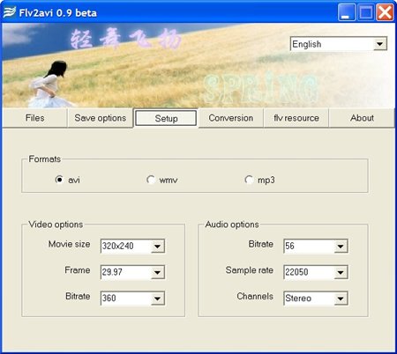Show the About tab
Image resolution: width=397 pixels, height=354 pixels.
pyautogui.click(x=362, y=118)
